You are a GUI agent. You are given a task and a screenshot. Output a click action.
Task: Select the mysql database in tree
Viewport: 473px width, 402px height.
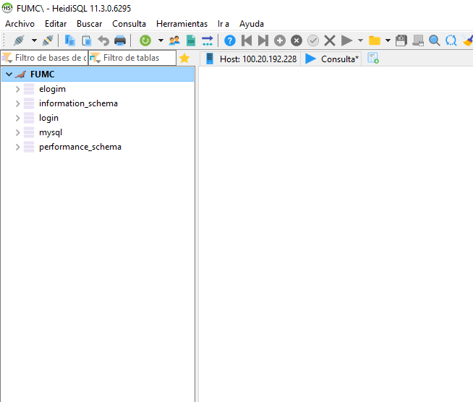[x=51, y=132]
